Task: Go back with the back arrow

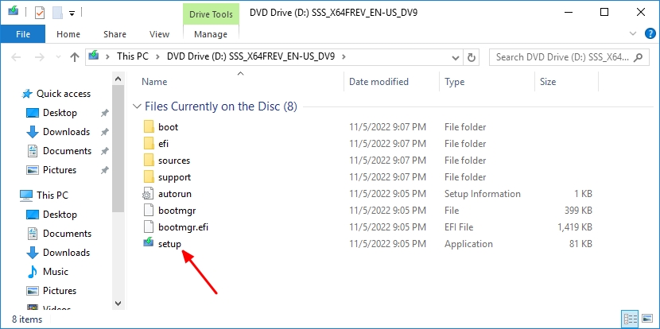Action: (x=16, y=57)
